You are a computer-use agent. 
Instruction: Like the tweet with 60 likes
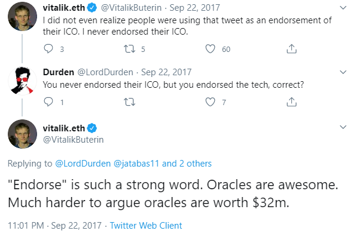tap(210, 49)
